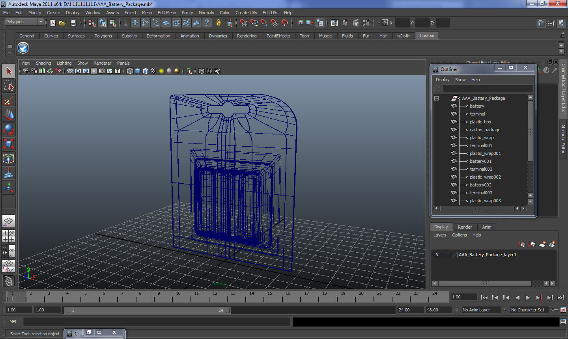
Task: Open the selection mask dropdown arrow
Action: point(125,23)
